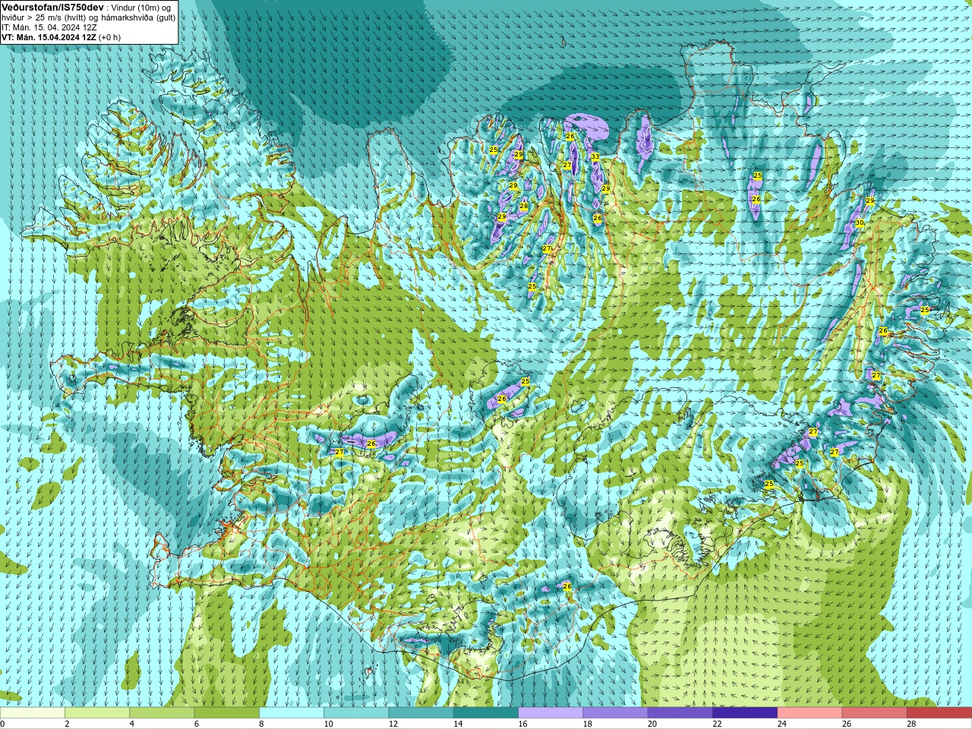Click the legend scale tick label 24

tap(782, 724)
